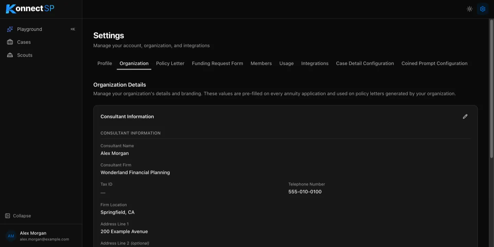The image size is (494, 247).
Task: Click the consultant name value Alex Morgan
Action: (115, 153)
